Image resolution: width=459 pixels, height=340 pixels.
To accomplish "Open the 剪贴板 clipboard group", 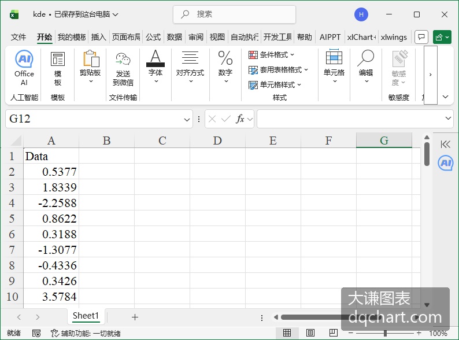I will coord(90,66).
